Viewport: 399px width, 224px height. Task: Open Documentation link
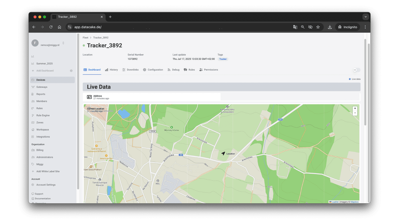43,199
